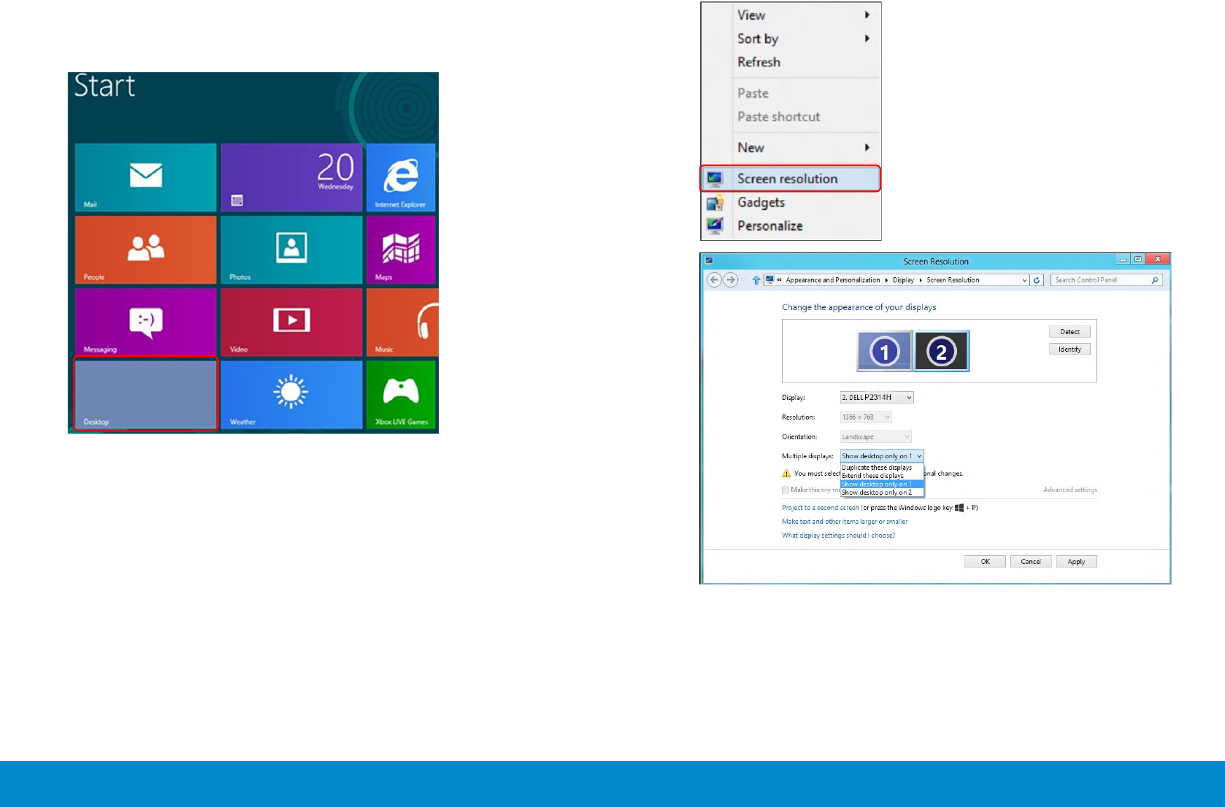Click the Control Panel icon in address bar
Screen dimensions: 1225x807
click(769, 279)
